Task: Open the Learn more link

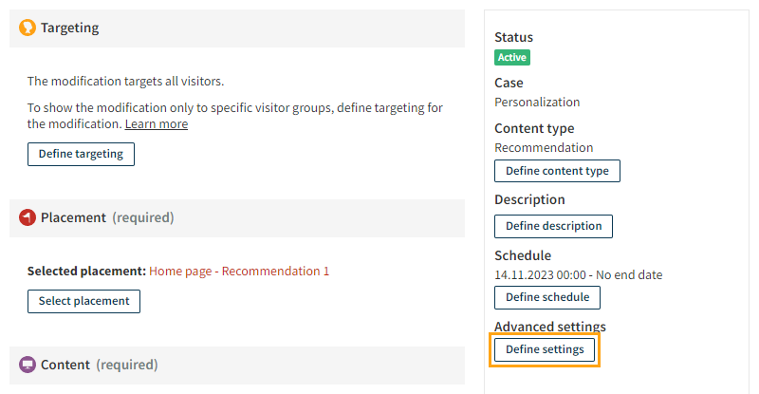Action: coord(157,124)
